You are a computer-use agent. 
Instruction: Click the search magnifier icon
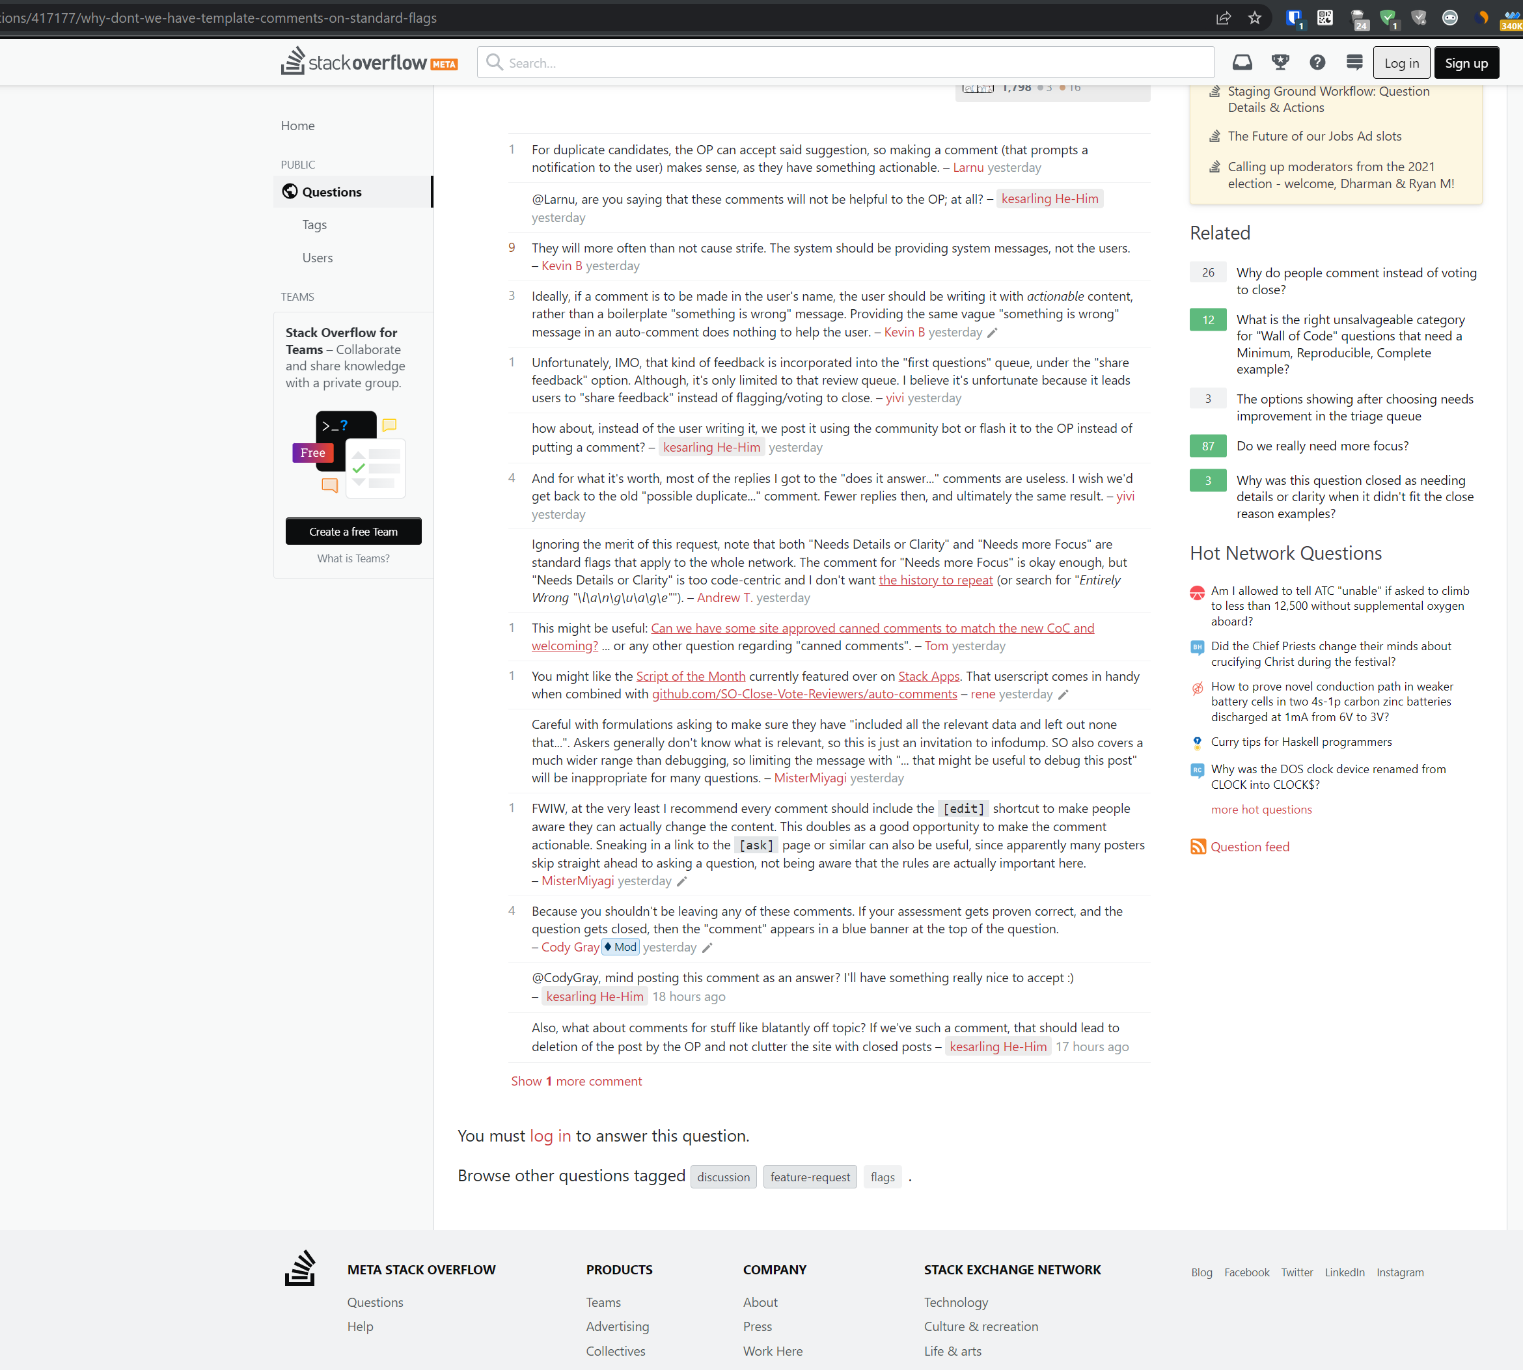pos(495,62)
